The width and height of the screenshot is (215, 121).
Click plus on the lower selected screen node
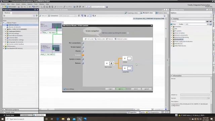point(125,68)
